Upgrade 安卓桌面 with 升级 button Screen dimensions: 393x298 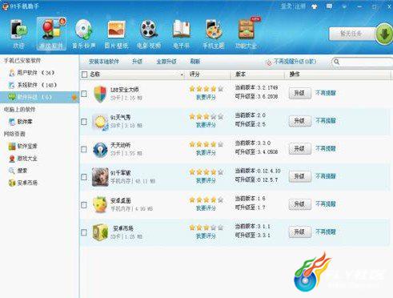(300, 204)
